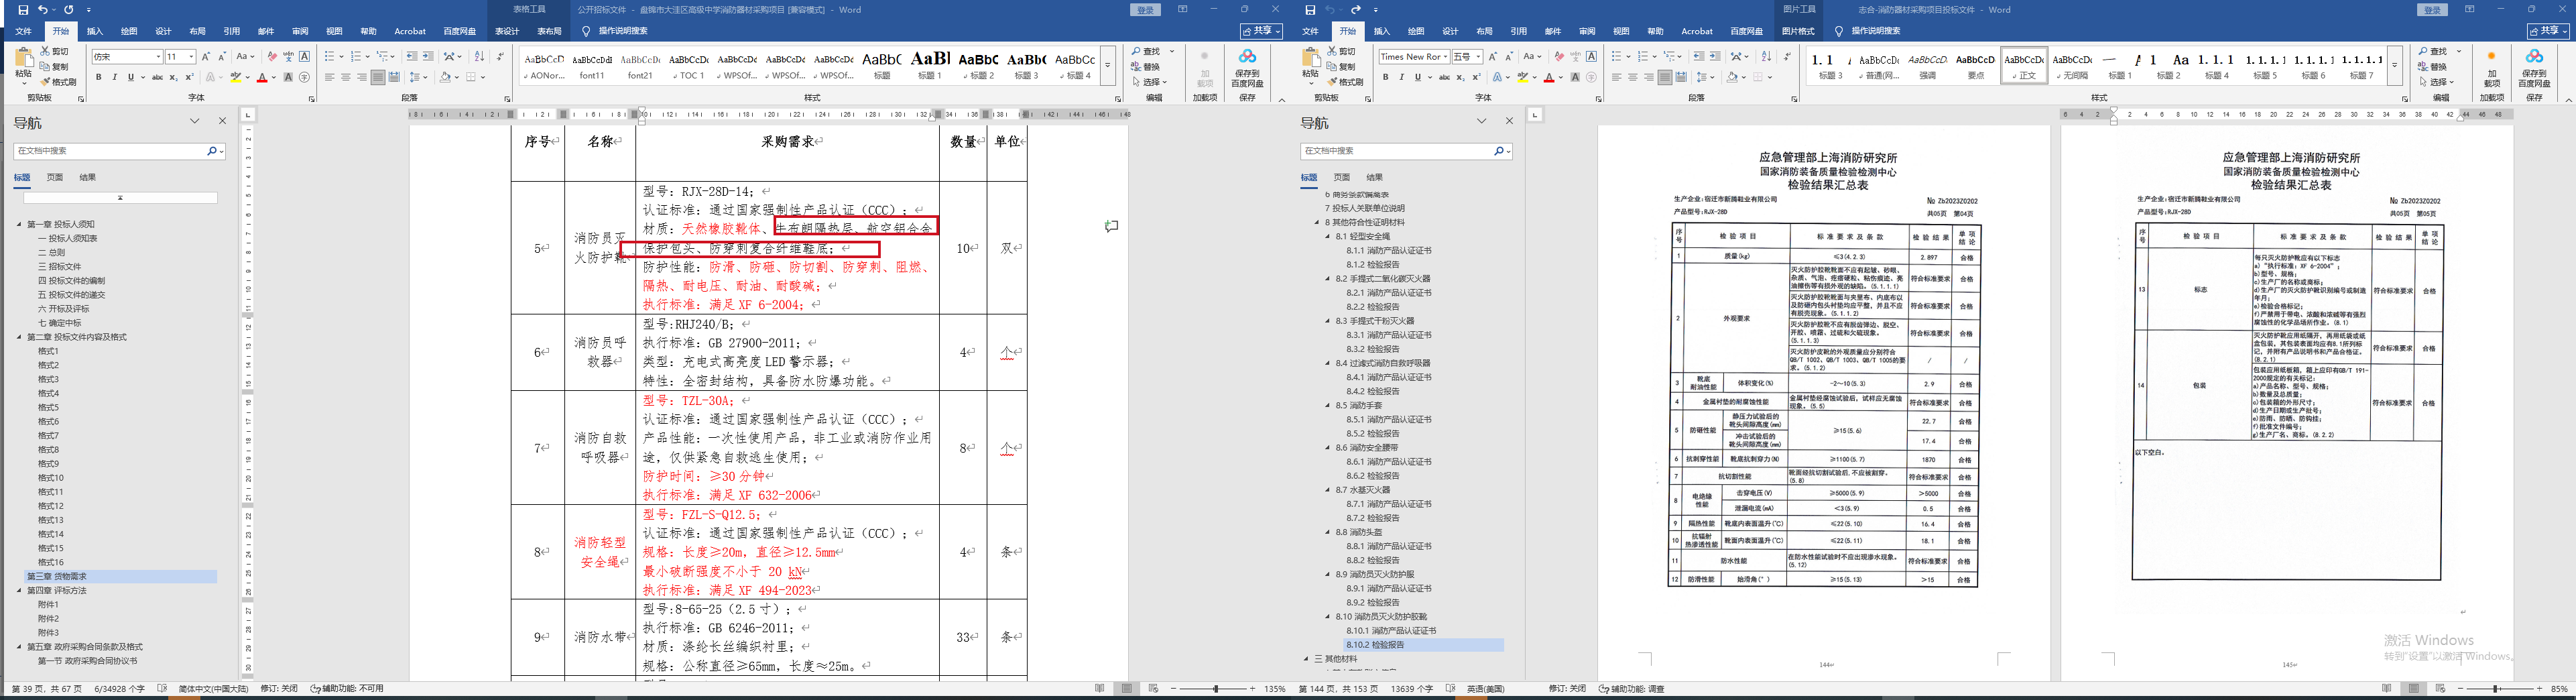Viewport: 2576px width, 700px height.
Task: Click zoom slider in left window status bar
Action: (1216, 688)
